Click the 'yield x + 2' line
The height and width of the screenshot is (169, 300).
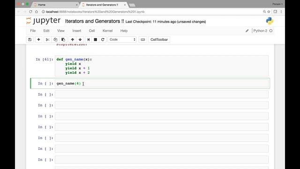(x=77, y=73)
